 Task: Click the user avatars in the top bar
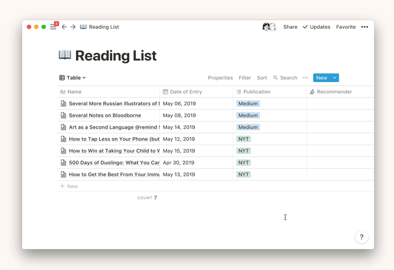[269, 27]
